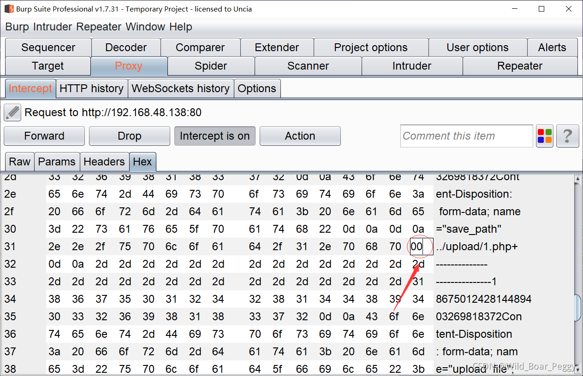Select the Hex request view tab

pyautogui.click(x=143, y=162)
